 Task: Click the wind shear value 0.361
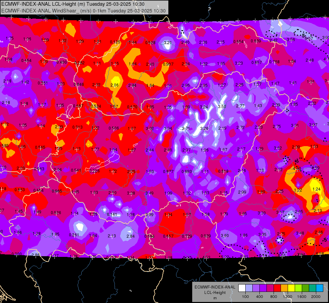43,83
